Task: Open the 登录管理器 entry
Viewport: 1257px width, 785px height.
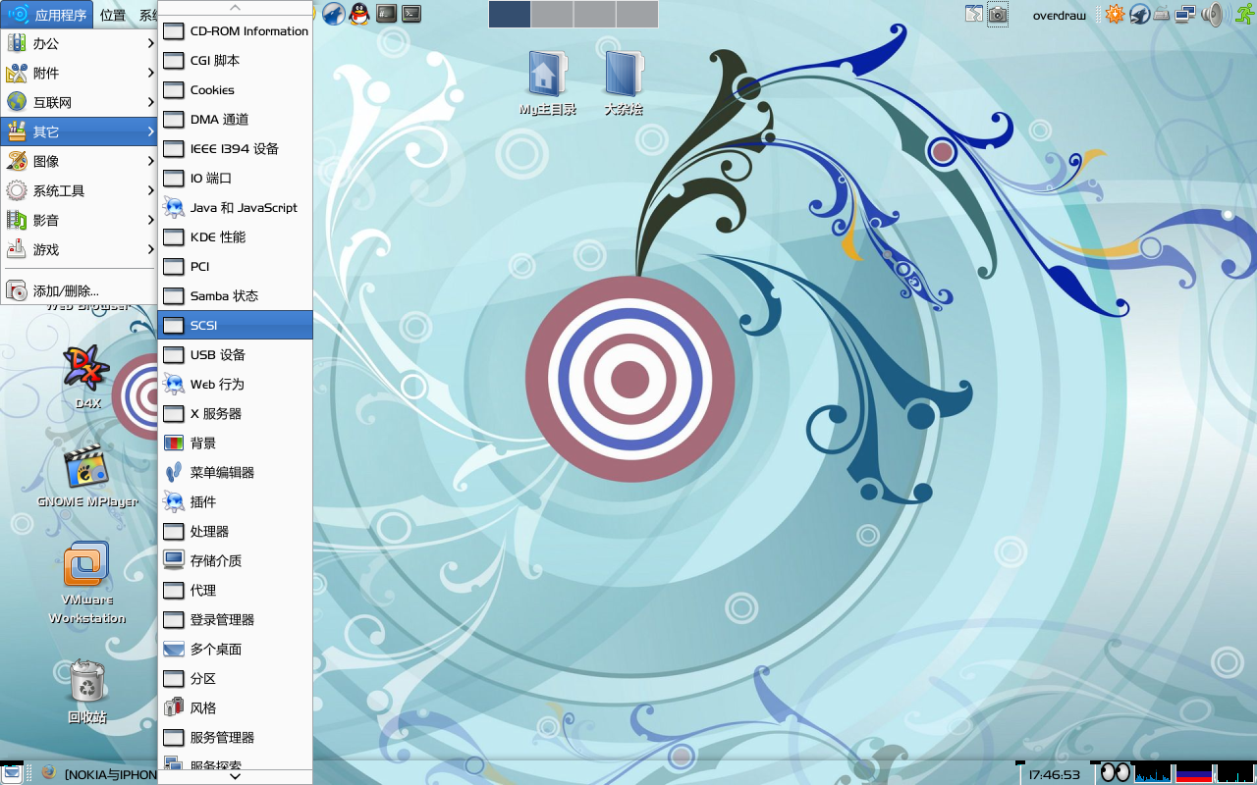Action: [235, 619]
